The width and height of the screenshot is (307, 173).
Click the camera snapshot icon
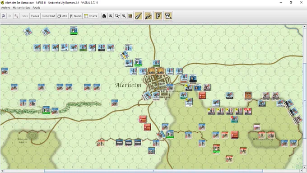104,16
